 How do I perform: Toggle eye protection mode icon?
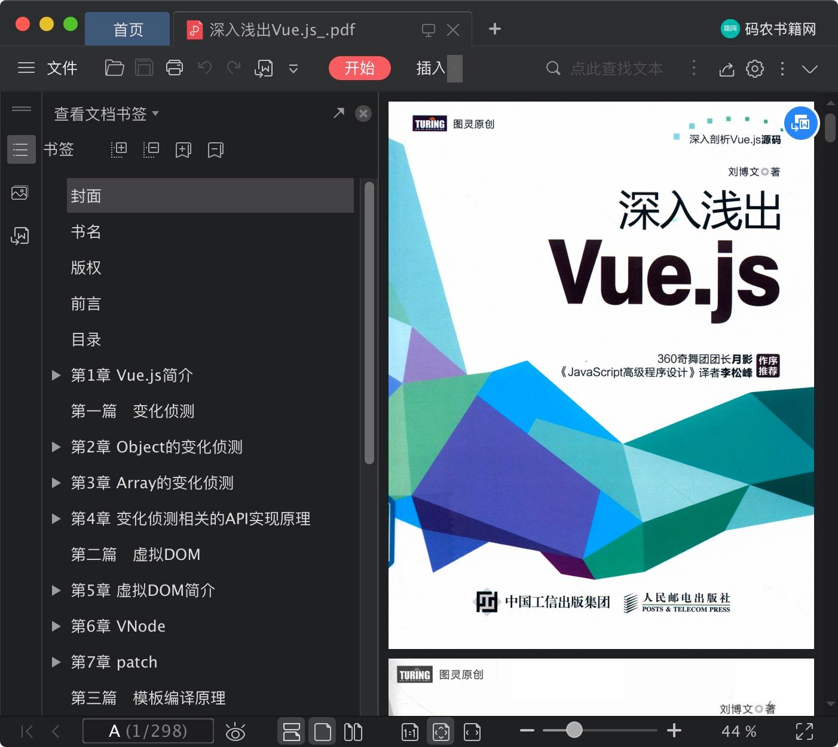236,731
